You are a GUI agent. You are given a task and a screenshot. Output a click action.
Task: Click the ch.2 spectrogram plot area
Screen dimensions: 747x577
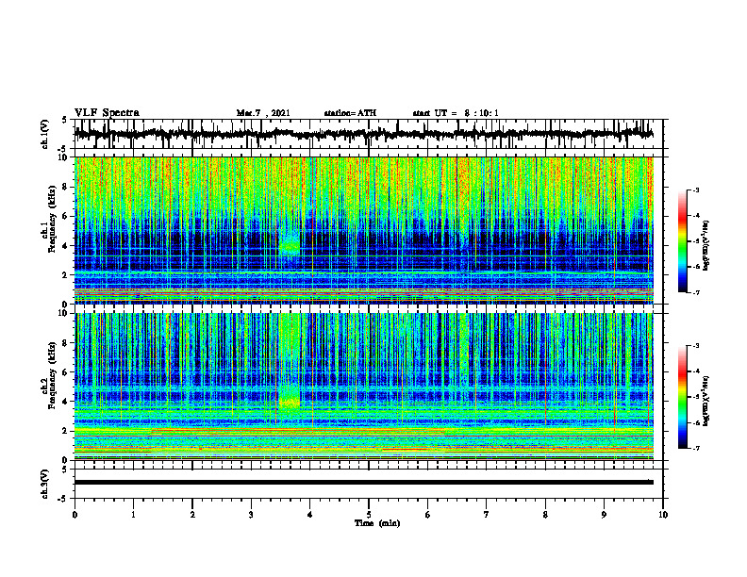coord(363,387)
